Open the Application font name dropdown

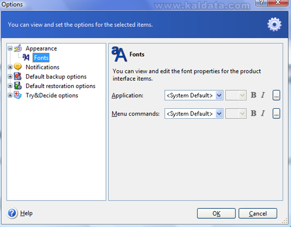click(x=219, y=95)
